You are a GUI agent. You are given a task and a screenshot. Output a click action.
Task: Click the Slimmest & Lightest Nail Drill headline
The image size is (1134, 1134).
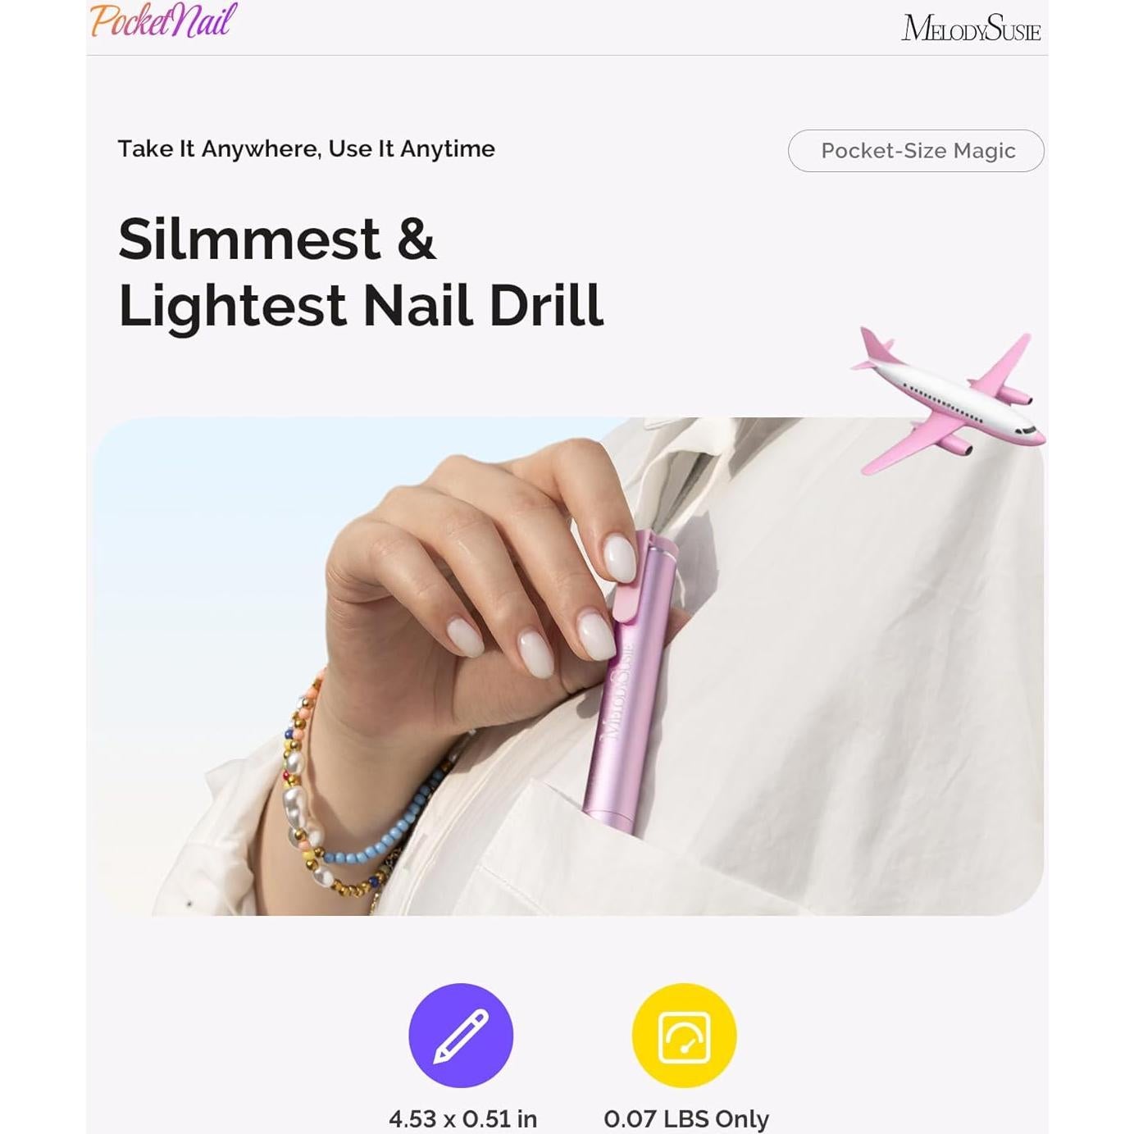361,272
